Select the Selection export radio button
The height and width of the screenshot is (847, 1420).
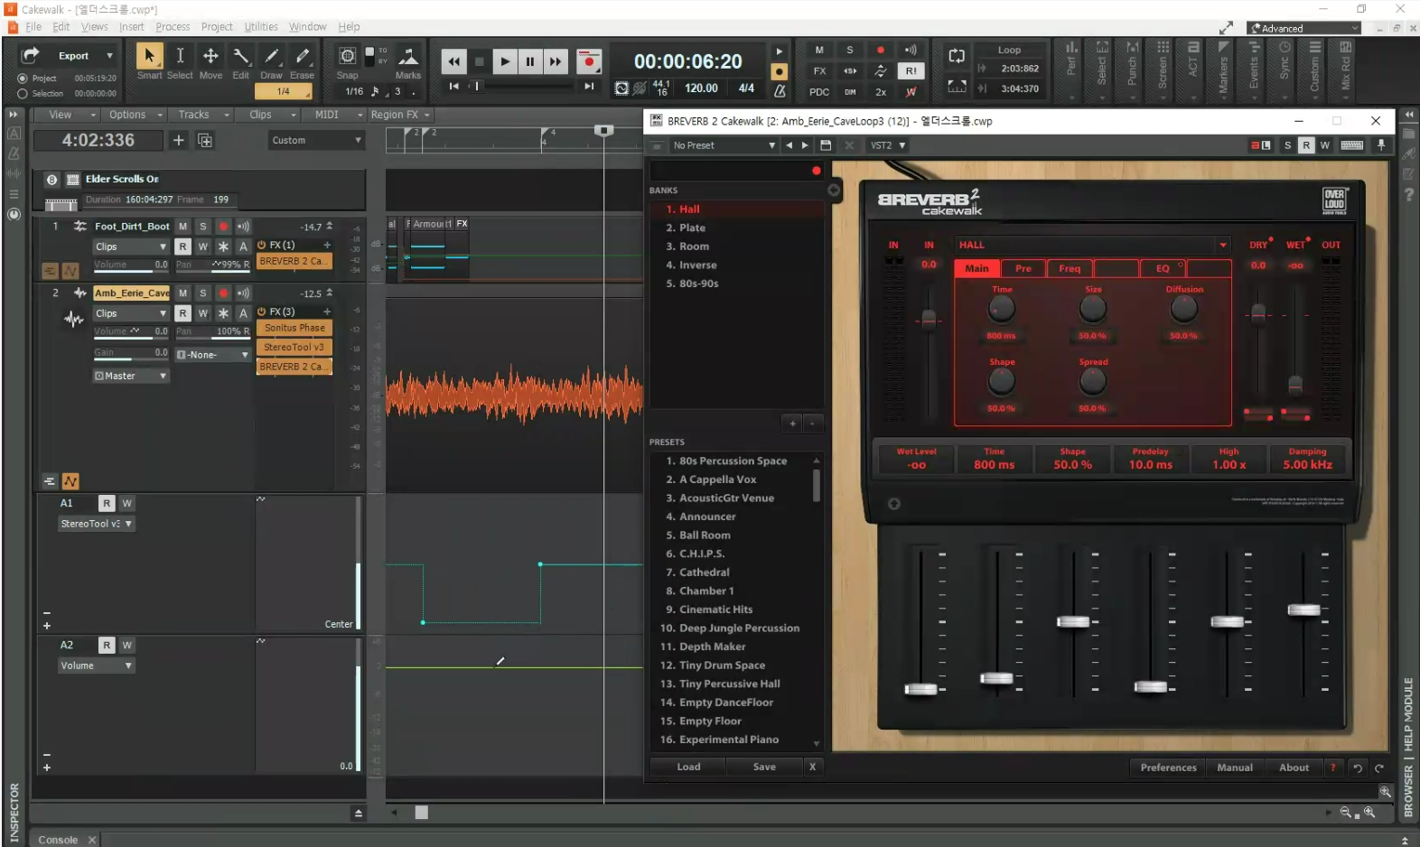point(23,93)
